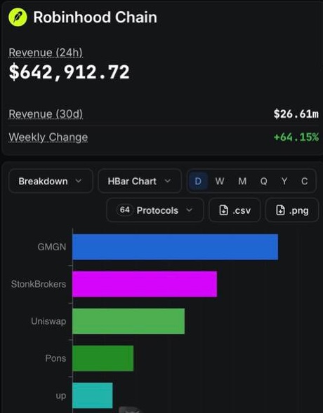Click the Pons axis label
The height and width of the screenshot is (413, 323).
coord(55,358)
